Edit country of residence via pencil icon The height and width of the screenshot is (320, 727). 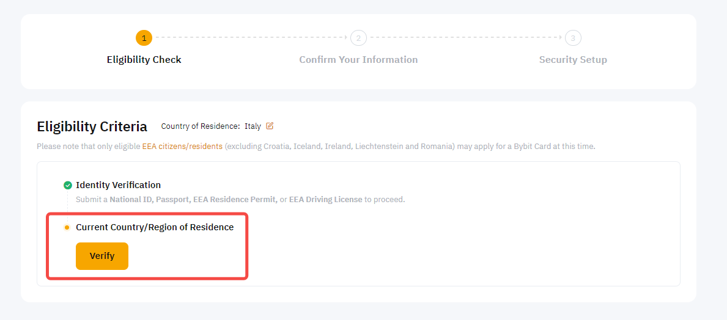coord(270,126)
